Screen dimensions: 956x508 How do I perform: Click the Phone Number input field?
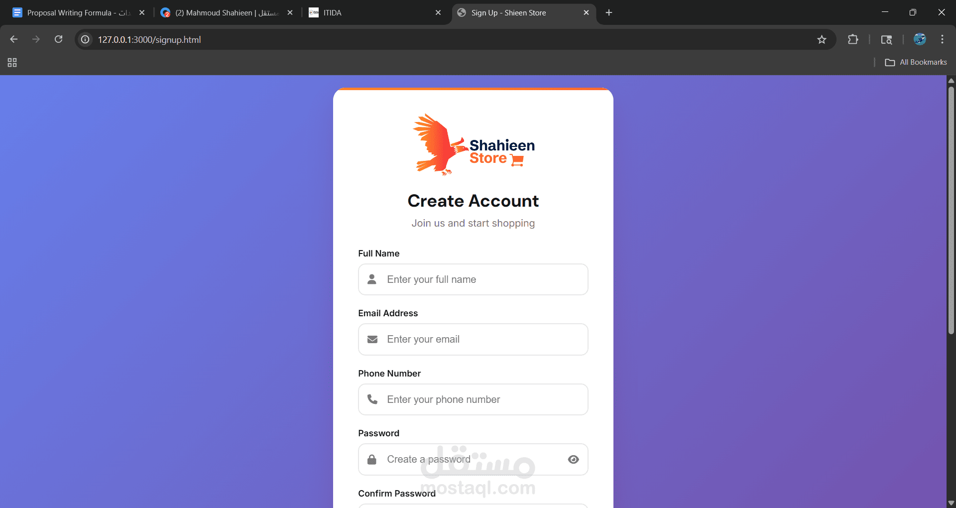[473, 399]
